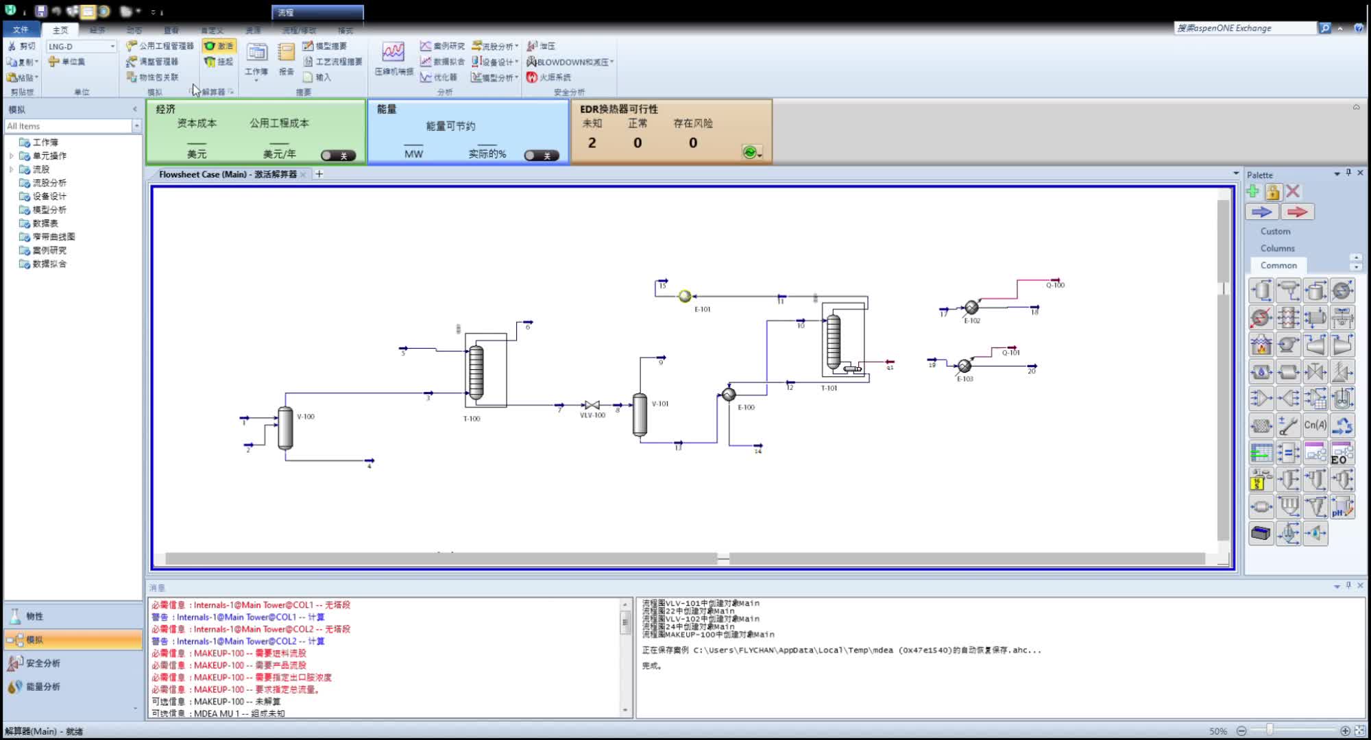Toggle the solver Active (激活) button
Viewport: 1371px width, 740px height.
219,46
